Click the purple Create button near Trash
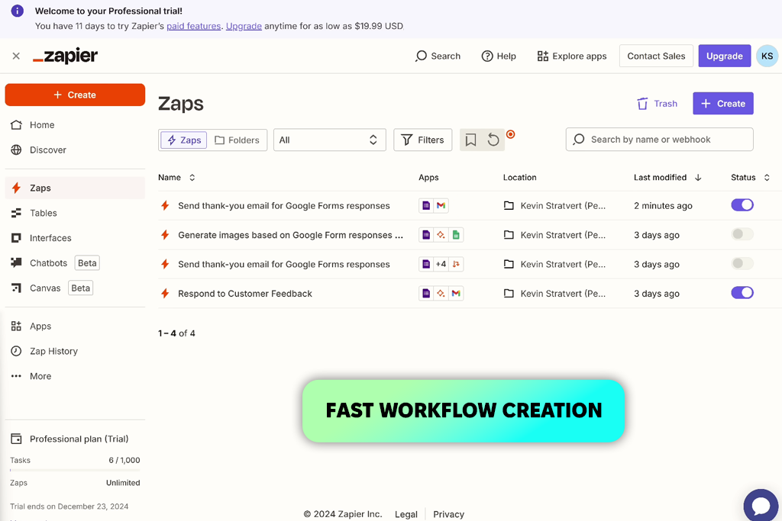 click(722, 104)
